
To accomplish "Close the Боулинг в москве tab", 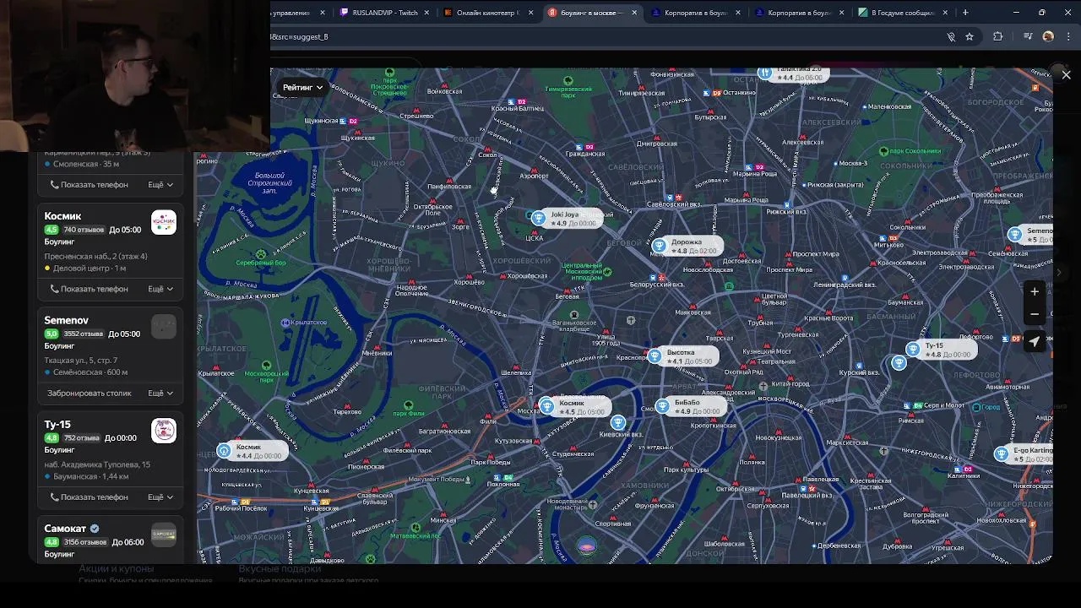I will point(634,13).
